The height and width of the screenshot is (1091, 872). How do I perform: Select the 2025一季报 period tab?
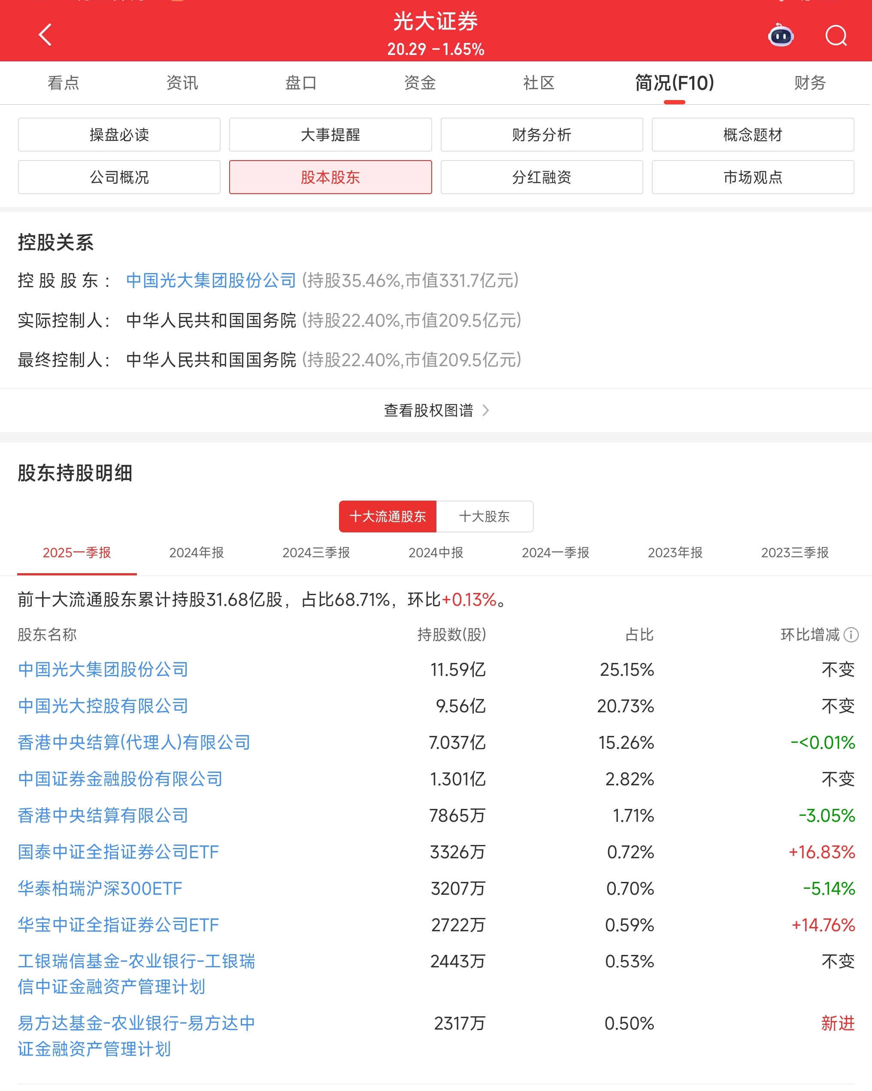(x=77, y=553)
